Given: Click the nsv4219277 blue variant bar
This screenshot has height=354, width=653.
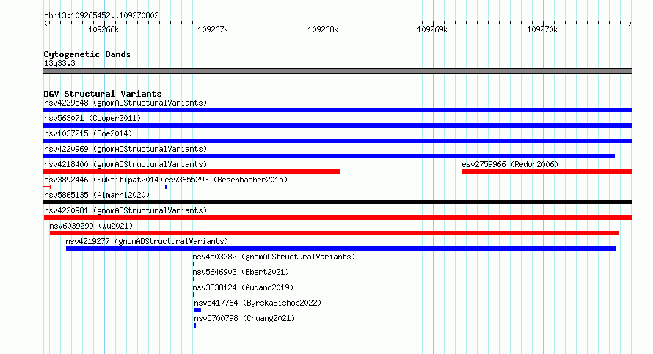Looking at the screenshot, I should (x=340, y=248).
